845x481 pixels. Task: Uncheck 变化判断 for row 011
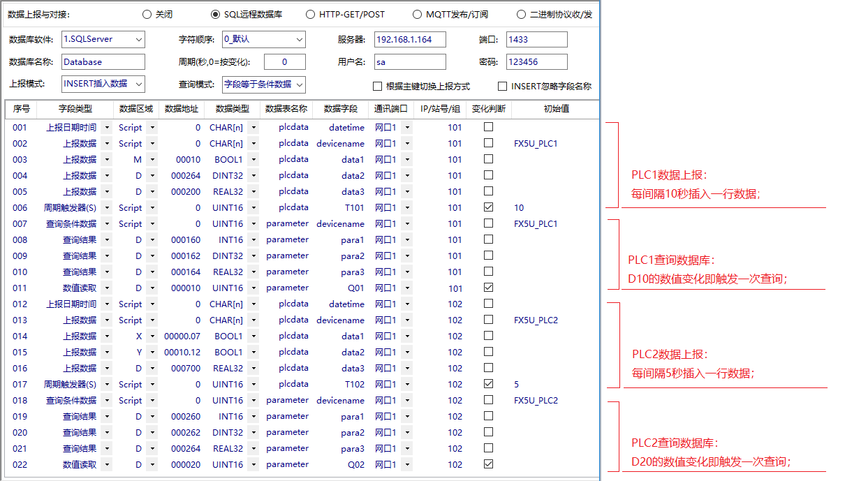pos(487,287)
